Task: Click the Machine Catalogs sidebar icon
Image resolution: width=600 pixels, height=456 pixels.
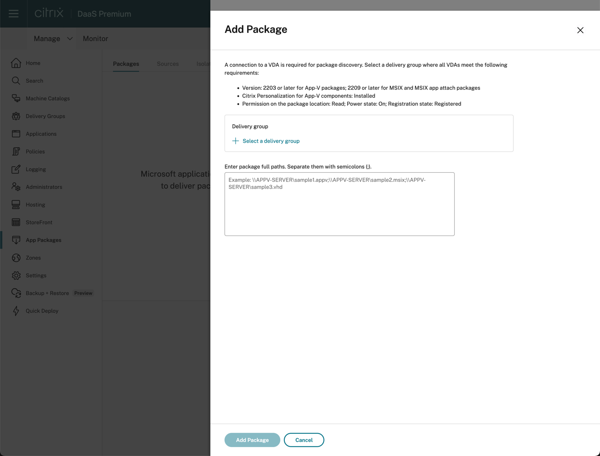Action: tap(16, 98)
